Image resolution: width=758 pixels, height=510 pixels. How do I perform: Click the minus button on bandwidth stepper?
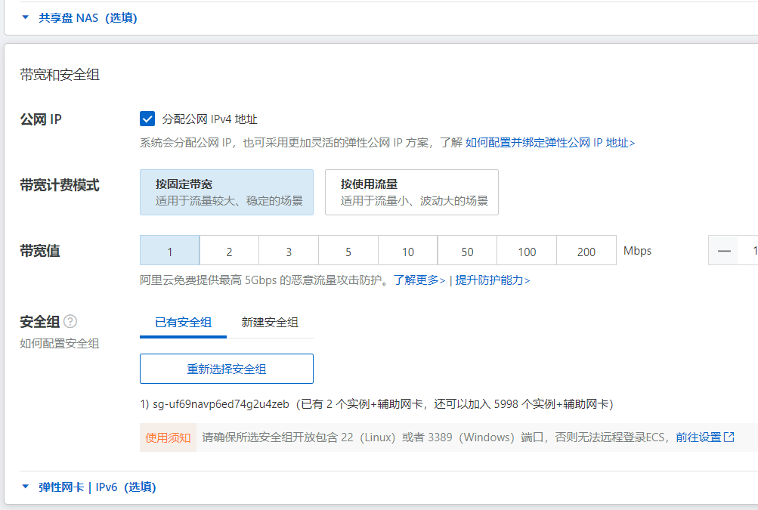click(x=724, y=251)
